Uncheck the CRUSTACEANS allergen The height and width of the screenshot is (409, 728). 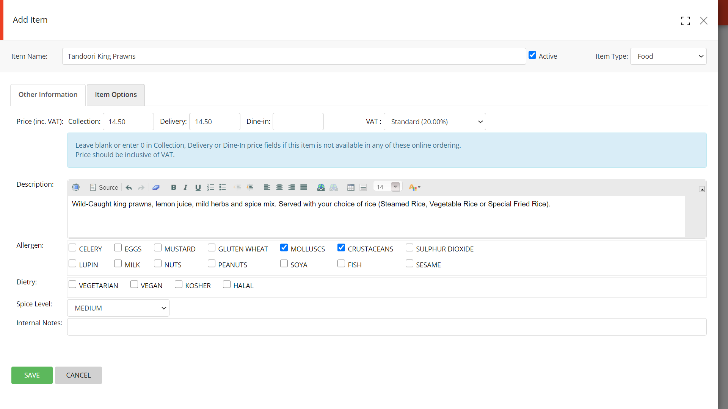[x=341, y=248]
